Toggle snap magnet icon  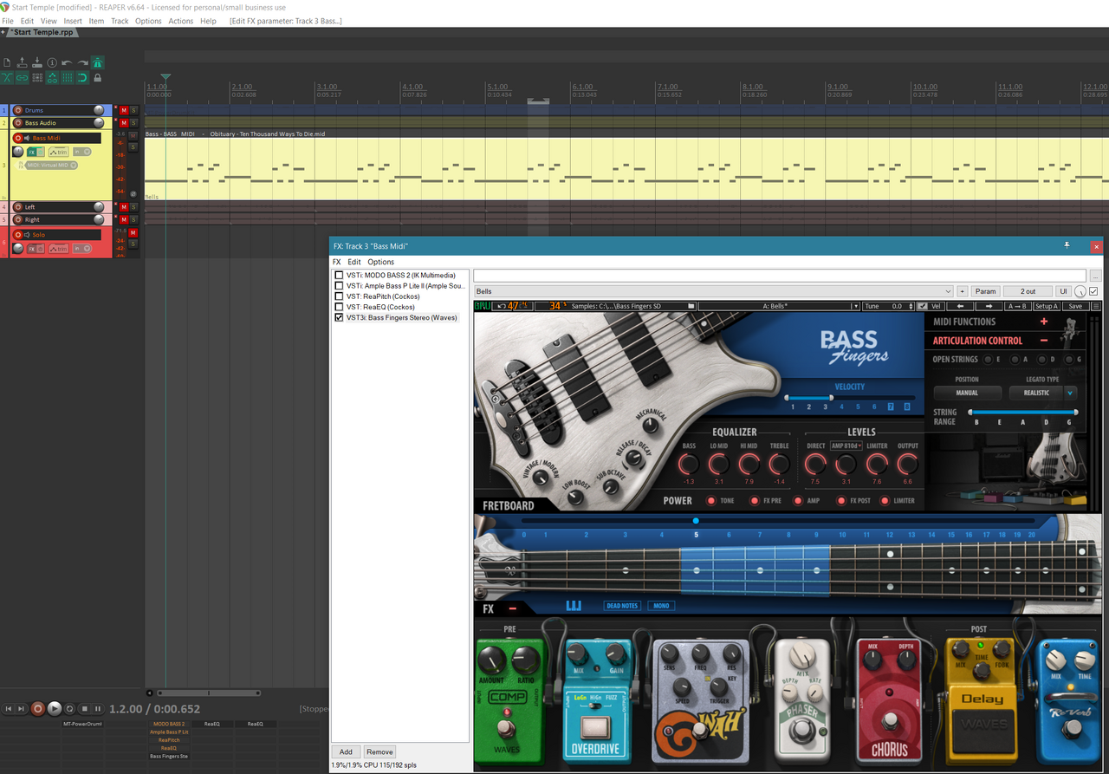click(82, 78)
